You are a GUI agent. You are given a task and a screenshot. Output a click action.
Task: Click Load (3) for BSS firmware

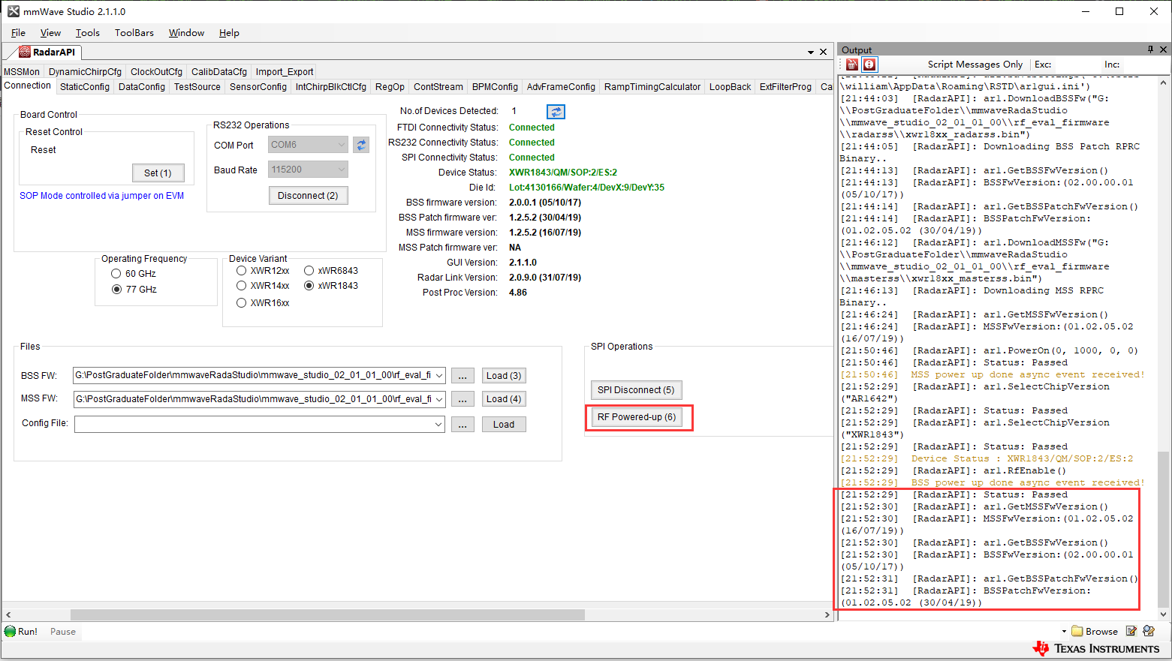click(504, 375)
